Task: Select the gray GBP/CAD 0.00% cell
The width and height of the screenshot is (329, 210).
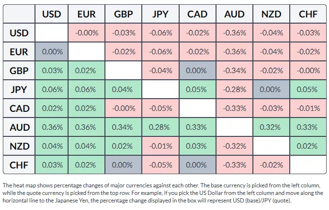Action: click(197, 71)
